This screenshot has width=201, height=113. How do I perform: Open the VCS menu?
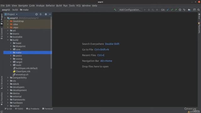click(78, 6)
